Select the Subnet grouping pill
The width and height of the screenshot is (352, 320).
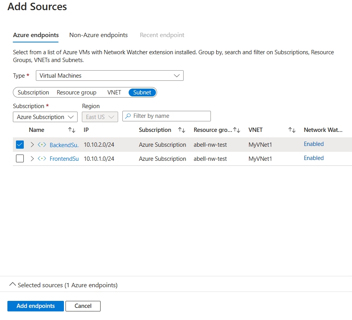(142, 92)
